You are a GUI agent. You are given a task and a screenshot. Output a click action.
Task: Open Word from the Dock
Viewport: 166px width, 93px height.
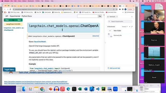coord(86,89)
